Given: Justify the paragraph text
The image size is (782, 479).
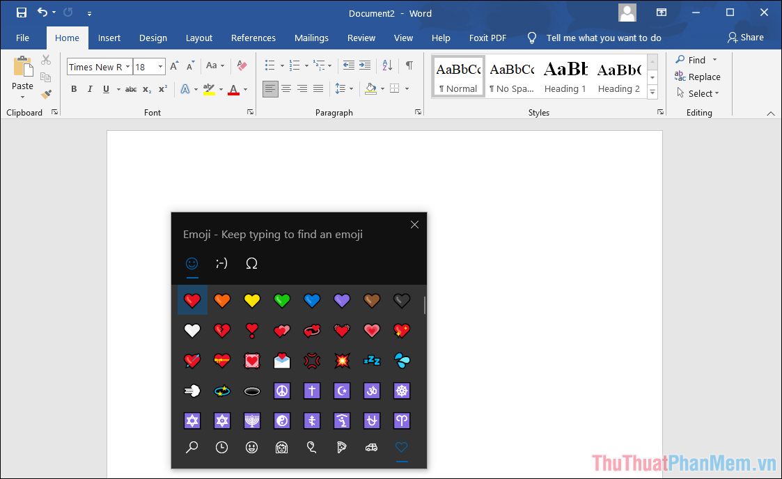Looking at the screenshot, I should click(318, 89).
